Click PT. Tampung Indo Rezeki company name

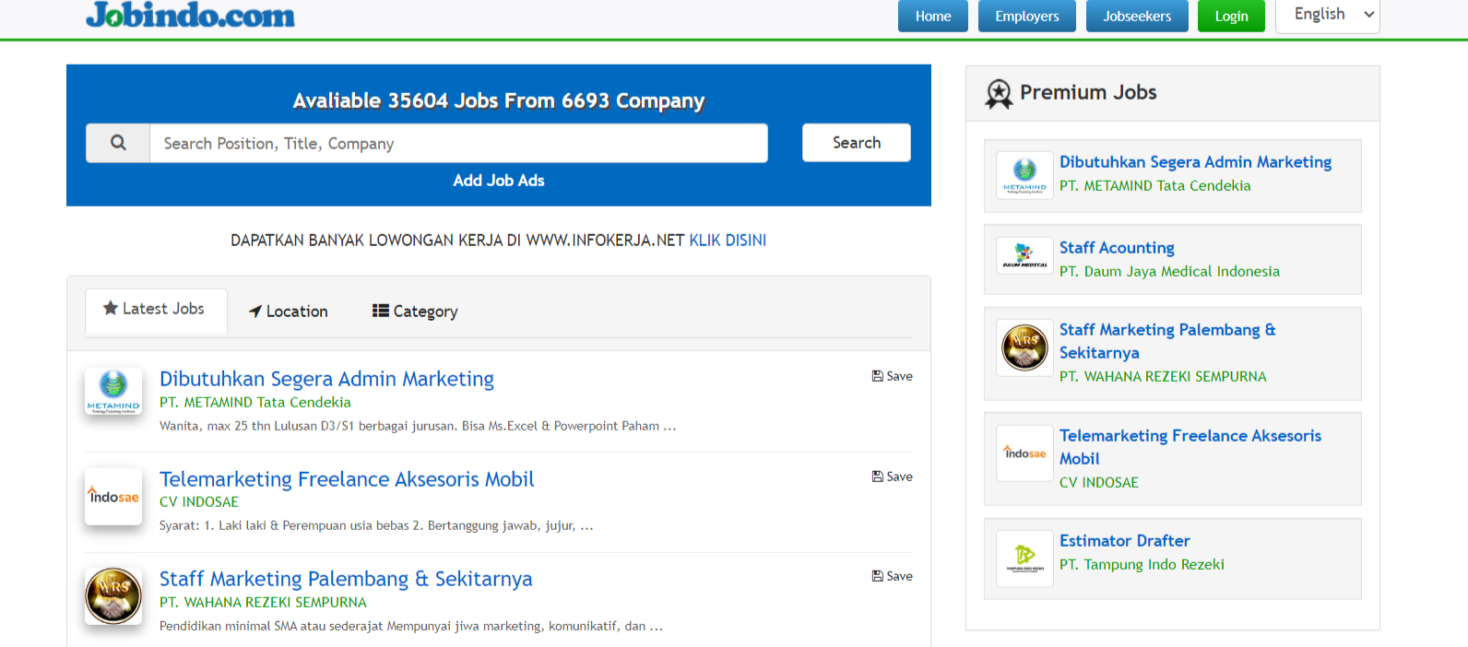(1142, 565)
